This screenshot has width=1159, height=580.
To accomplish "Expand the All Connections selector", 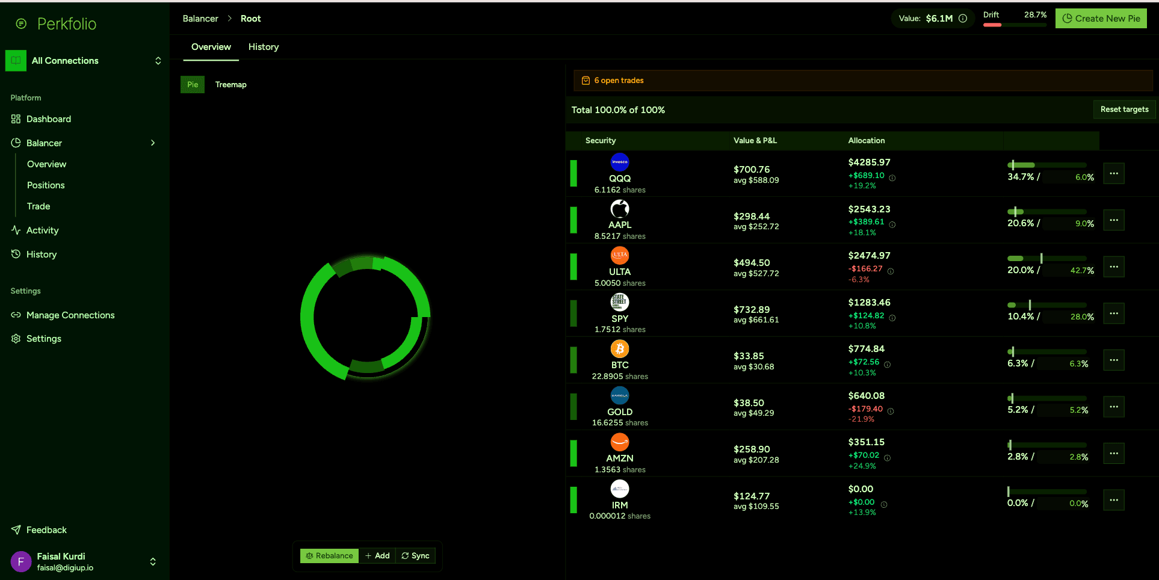I will [158, 61].
